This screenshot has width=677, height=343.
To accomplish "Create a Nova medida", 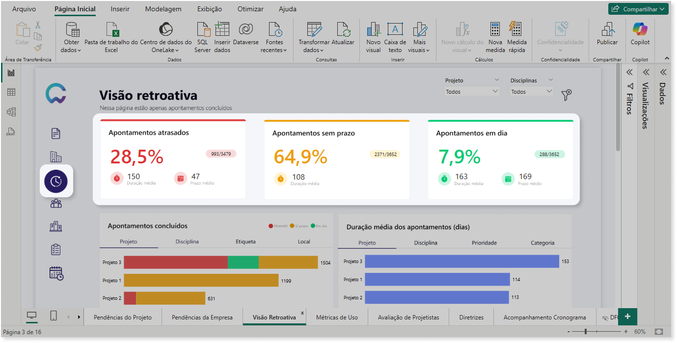I will [x=495, y=37].
